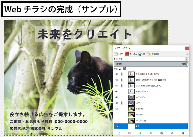Open the パス tab
Screen dimensions: 193x137
click(142, 54)
